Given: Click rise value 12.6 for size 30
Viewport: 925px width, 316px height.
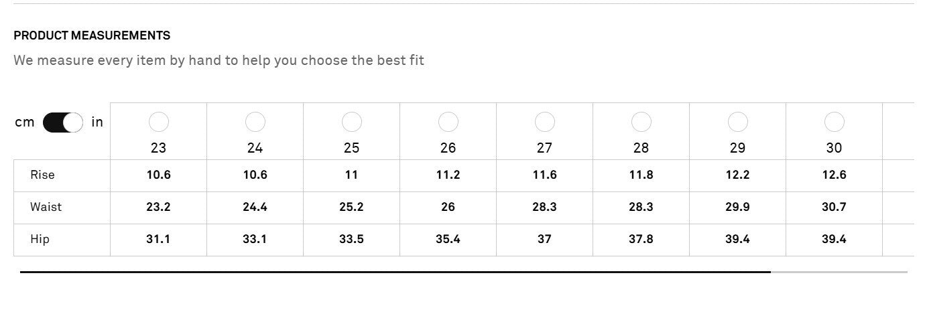Looking at the screenshot, I should 835,175.
